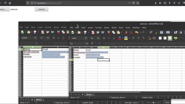The width and height of the screenshot is (185, 104).
Task: Toggle Wrap Text icon
Action: coord(149,38)
